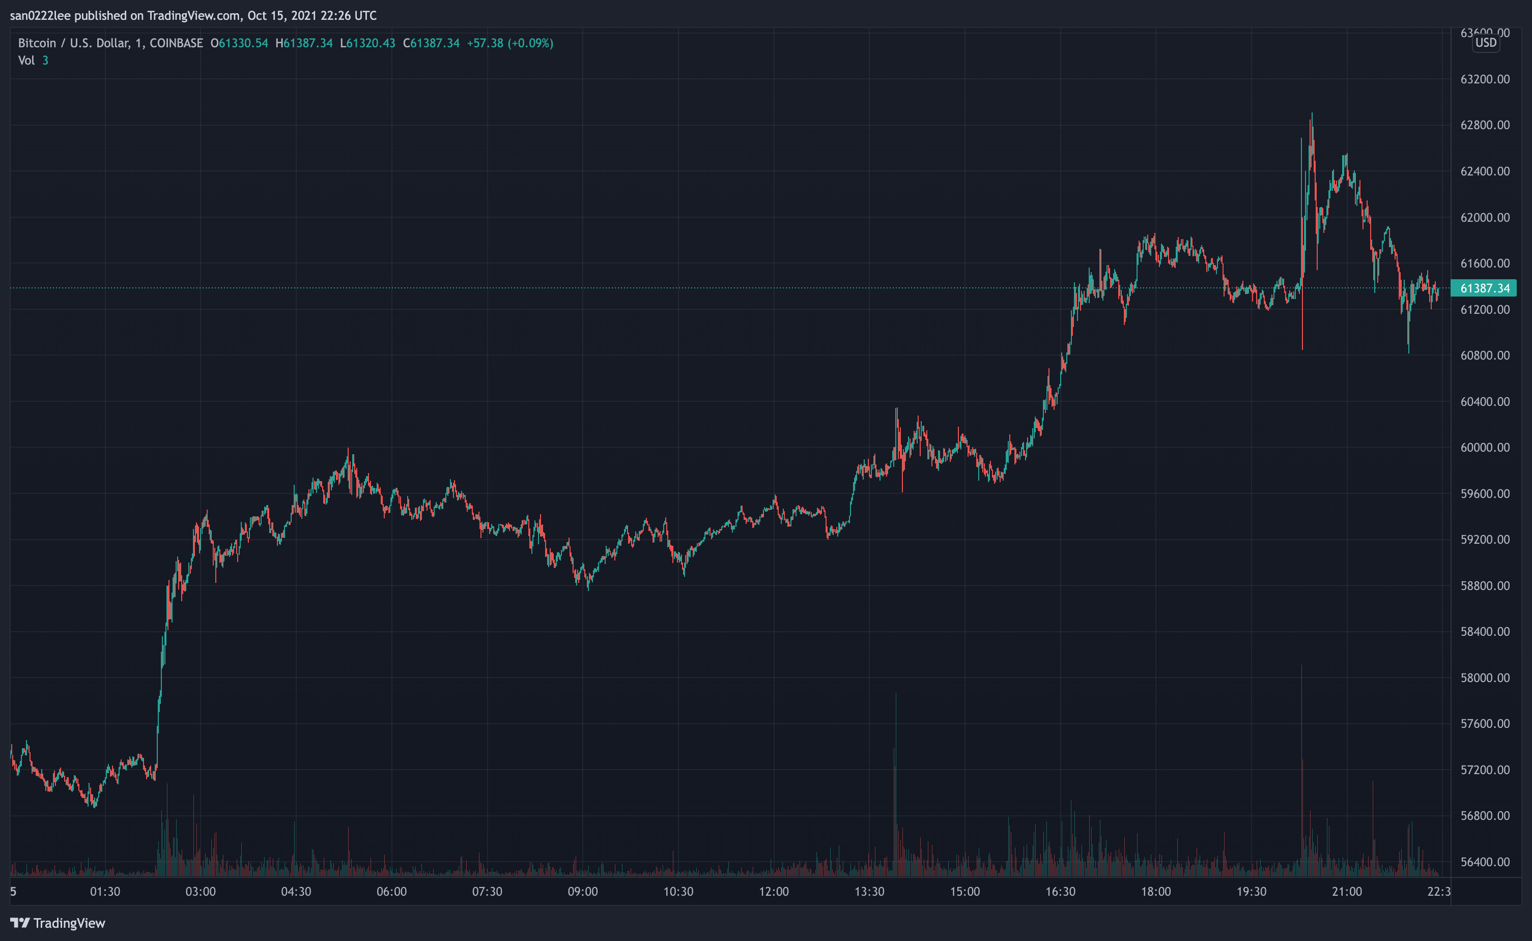Viewport: 1532px width, 941px height.
Task: Click the 57200.00 price axis label
Action: pyautogui.click(x=1485, y=770)
